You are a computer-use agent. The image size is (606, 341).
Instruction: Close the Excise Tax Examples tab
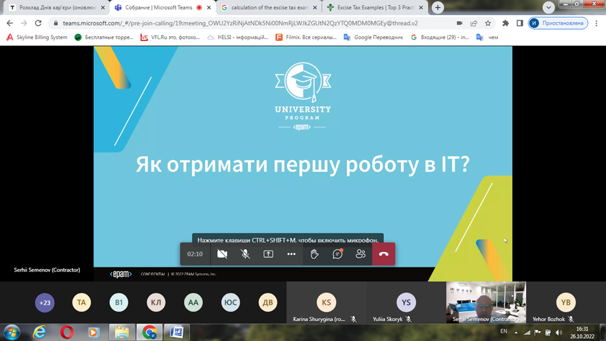coord(421,7)
